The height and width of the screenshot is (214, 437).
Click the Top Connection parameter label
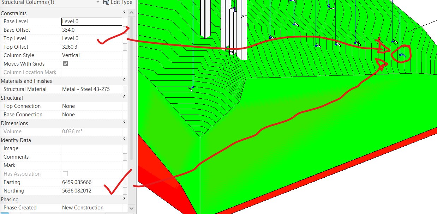point(22,106)
